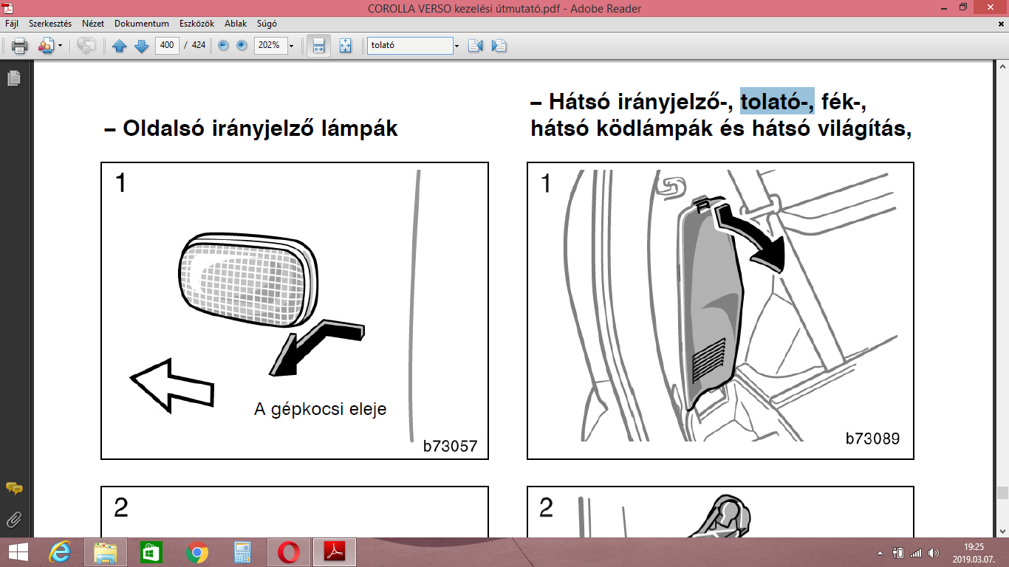Select the page number field showing 400

(167, 45)
